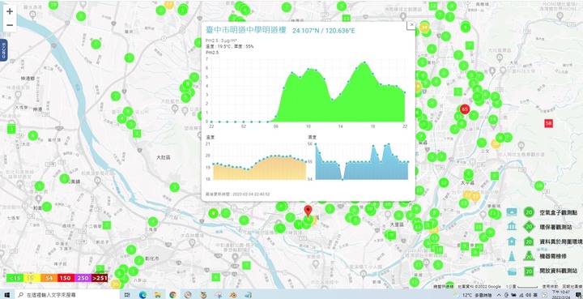The width and height of the screenshot is (583, 299).
Task: Click the orange 54 color scale swatch
Action: [x=49, y=278]
